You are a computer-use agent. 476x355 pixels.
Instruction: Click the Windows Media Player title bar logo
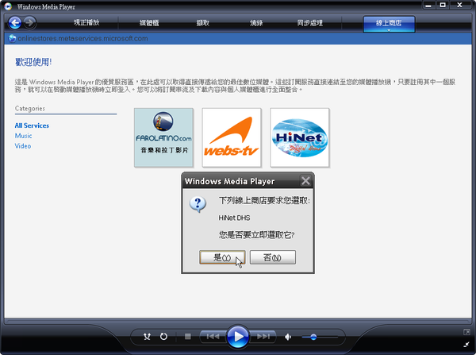tap(8, 6)
